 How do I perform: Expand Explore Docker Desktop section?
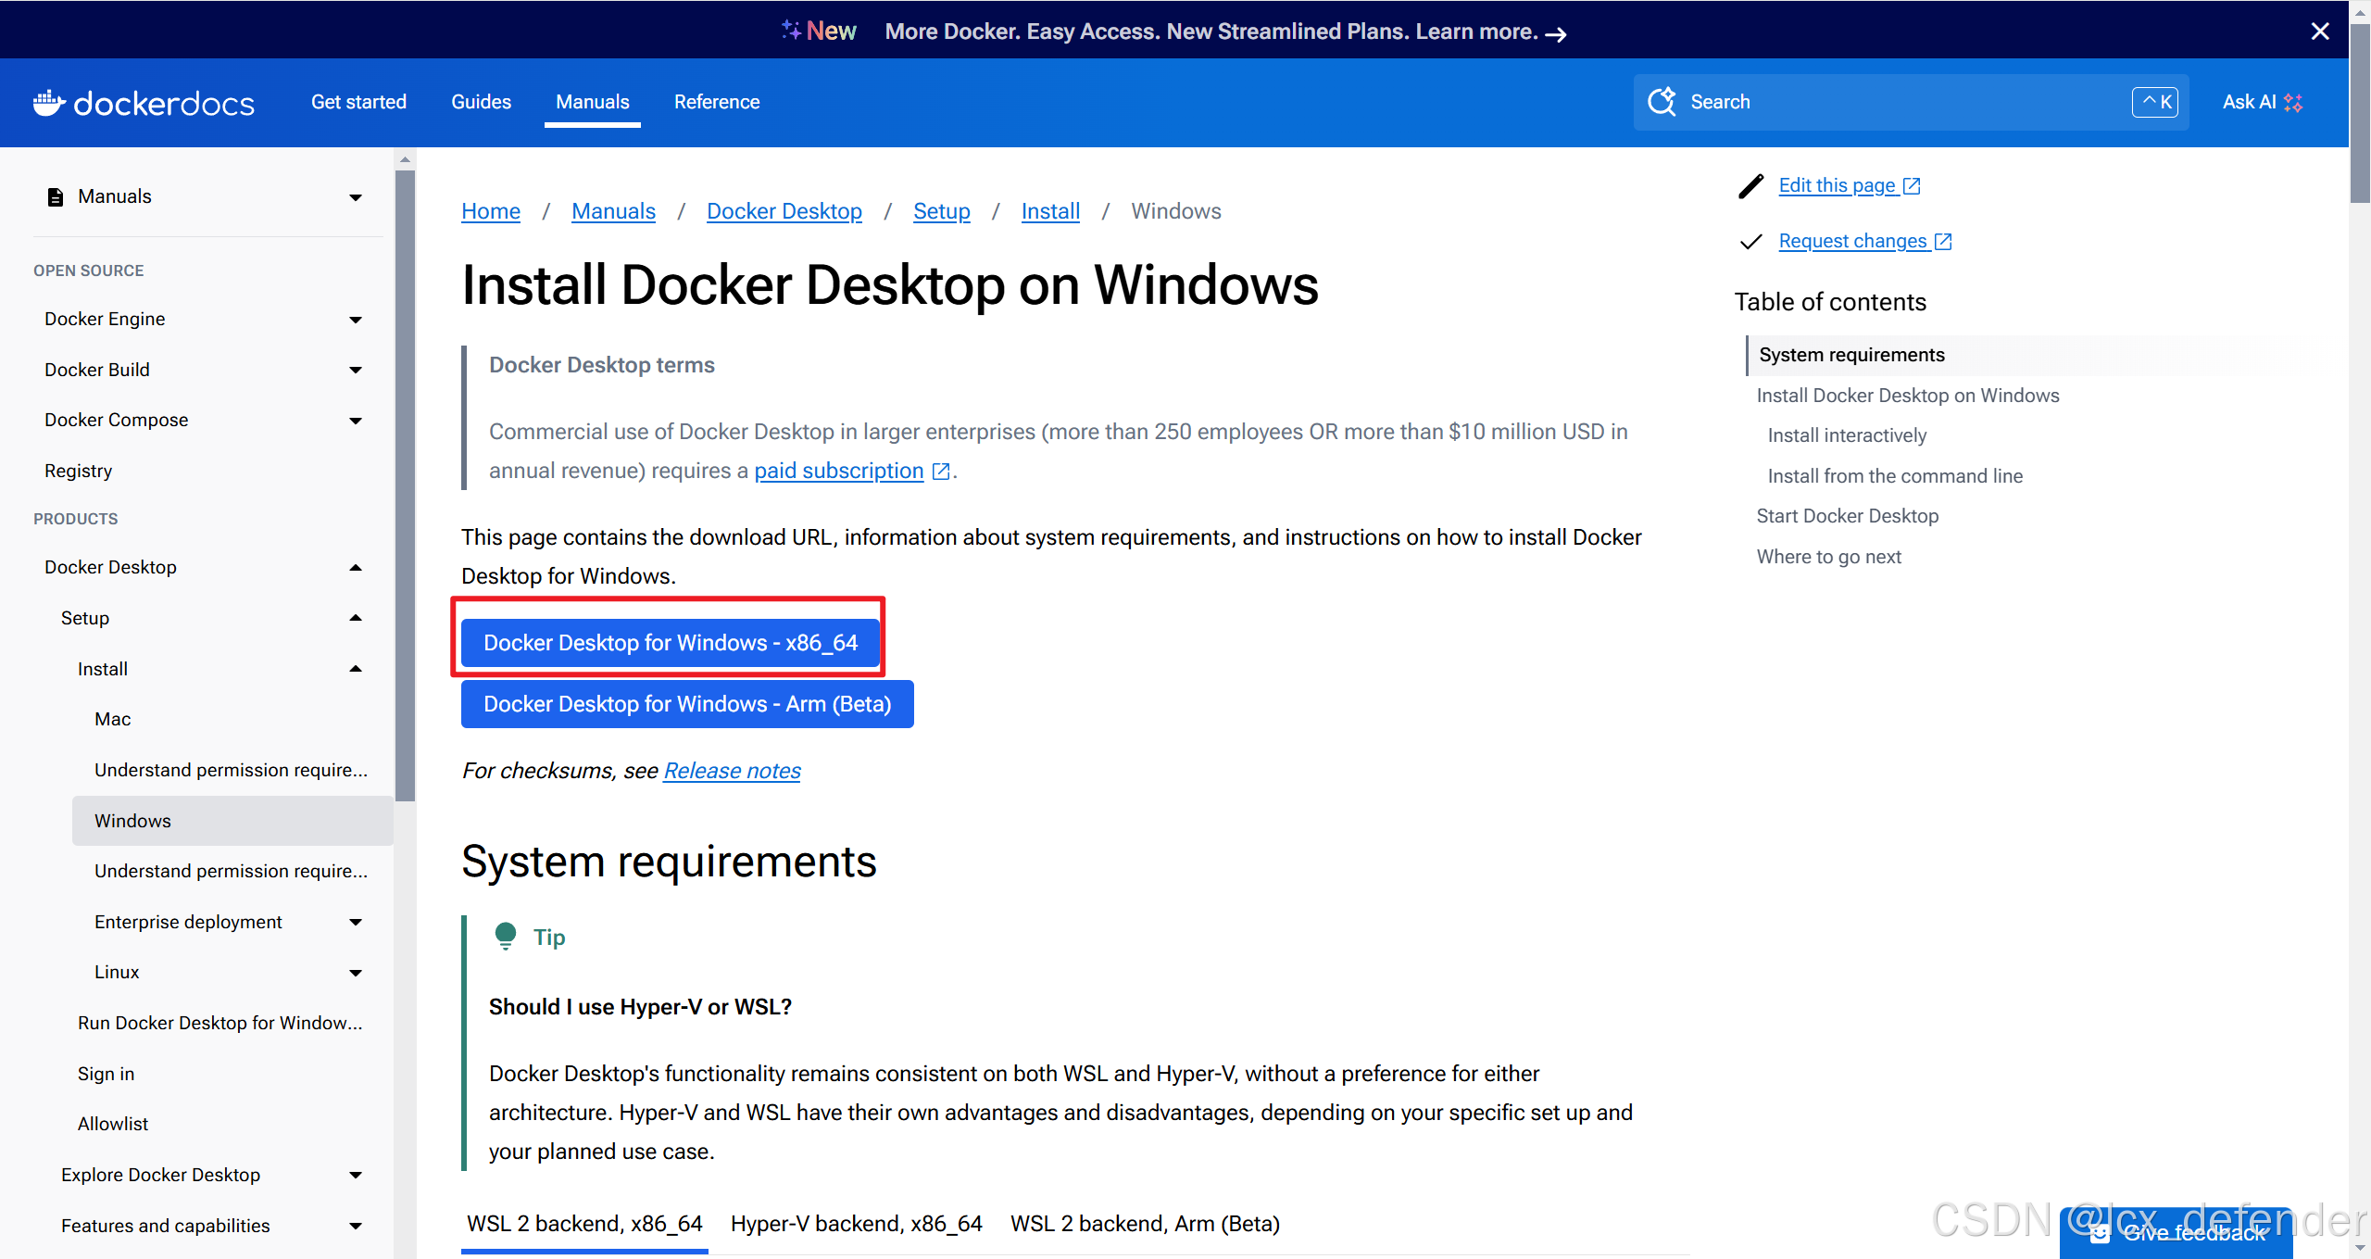[356, 1176]
